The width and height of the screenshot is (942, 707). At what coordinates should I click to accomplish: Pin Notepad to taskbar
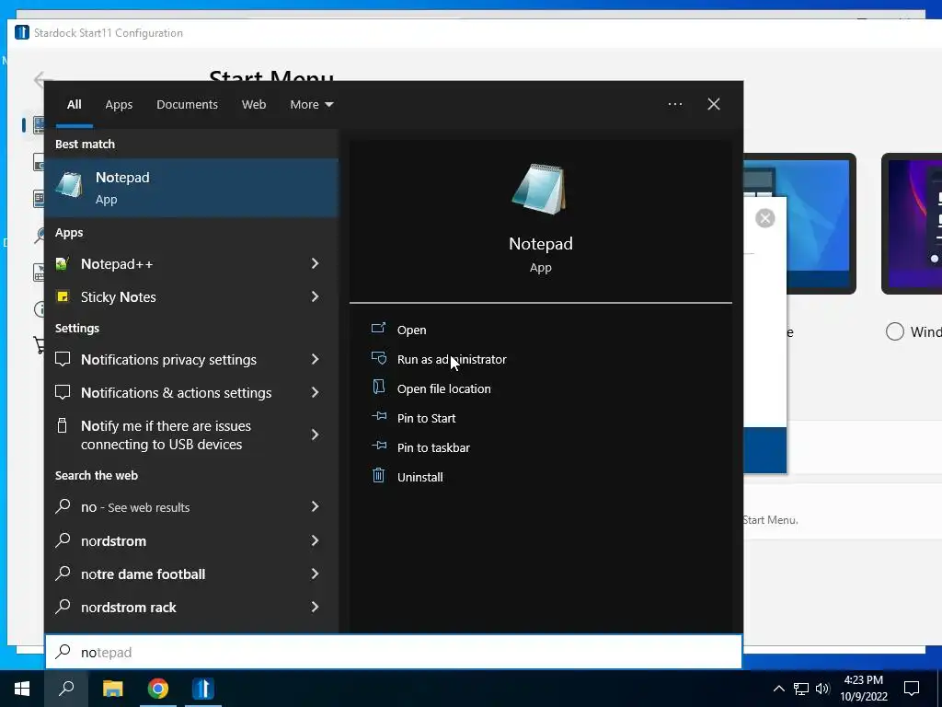click(x=434, y=447)
